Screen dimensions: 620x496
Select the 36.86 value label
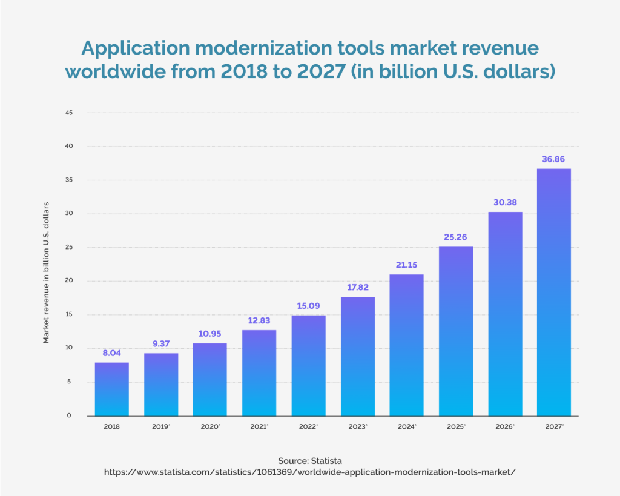coord(553,160)
